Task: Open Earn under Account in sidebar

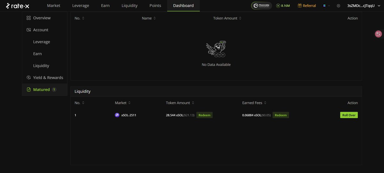Action: (x=37, y=54)
